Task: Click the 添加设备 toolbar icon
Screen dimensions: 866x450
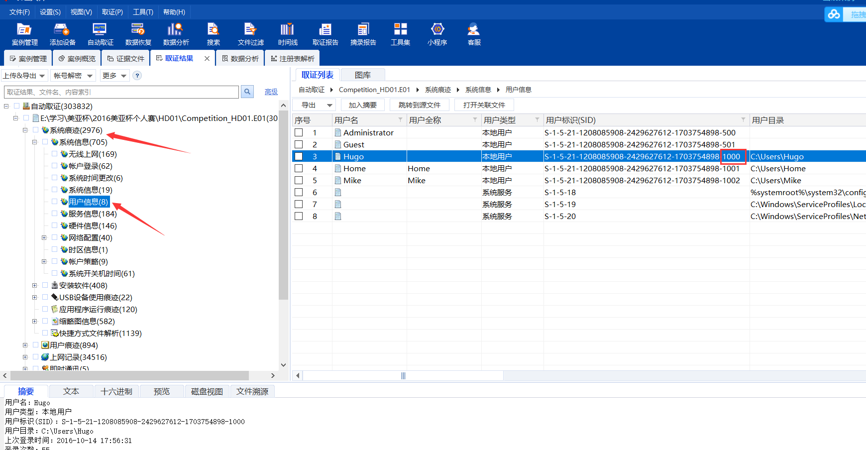Action: (x=62, y=34)
